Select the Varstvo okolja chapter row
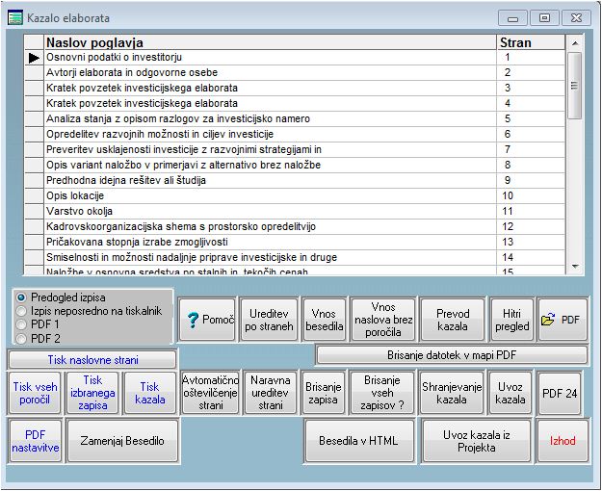 [270, 211]
